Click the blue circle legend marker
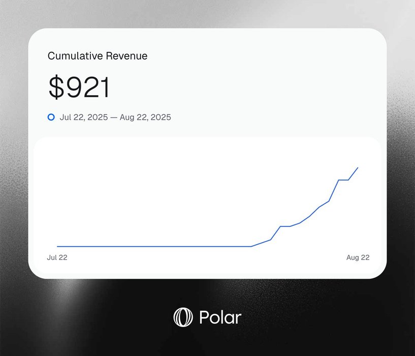This screenshot has width=415, height=356. 51,117
